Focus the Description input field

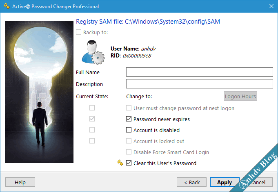(200, 84)
